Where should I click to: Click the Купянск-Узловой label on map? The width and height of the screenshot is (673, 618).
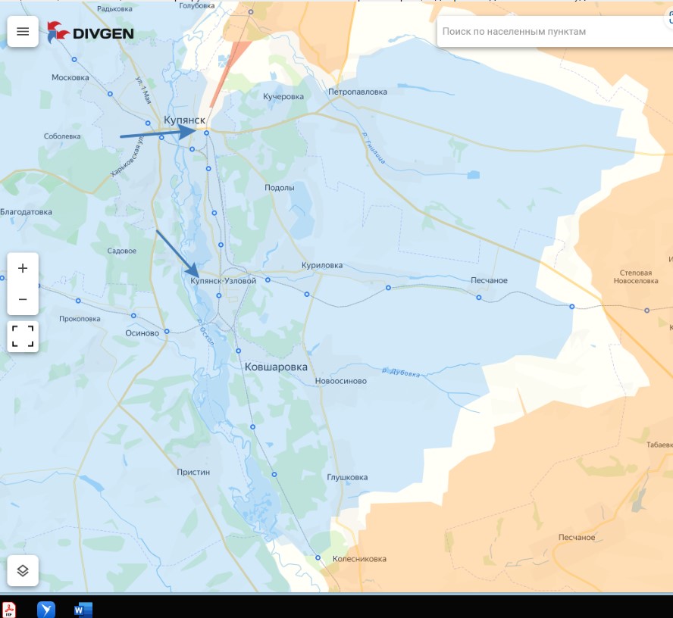tap(224, 281)
